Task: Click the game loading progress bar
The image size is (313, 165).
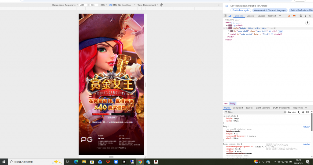Action: click(x=111, y=114)
